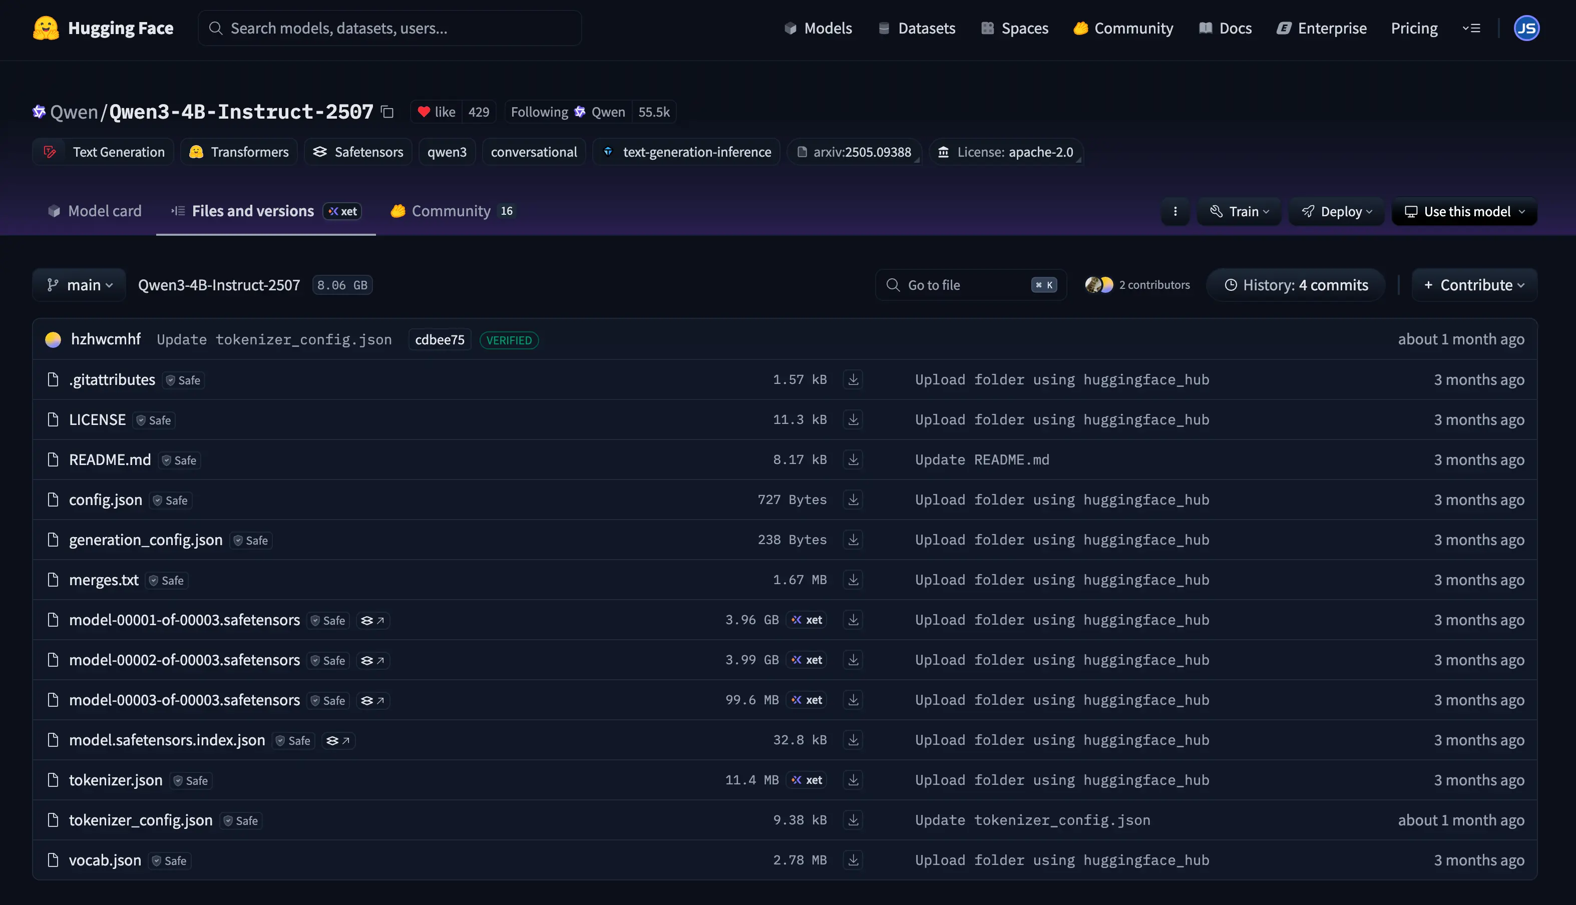
Task: Download model-00001-of-00003.safetensors using download icon
Action: pos(853,620)
